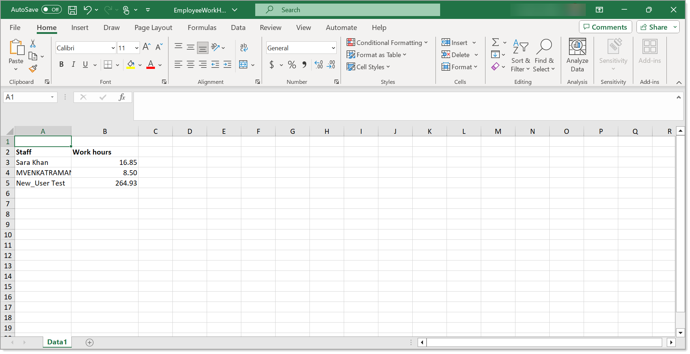Click Insert Function fx icon

(122, 97)
